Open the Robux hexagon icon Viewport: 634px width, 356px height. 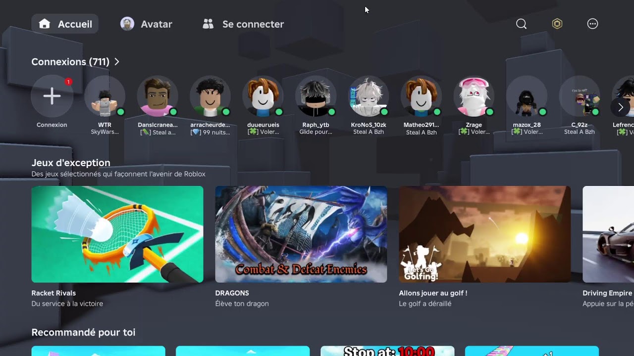click(x=557, y=24)
